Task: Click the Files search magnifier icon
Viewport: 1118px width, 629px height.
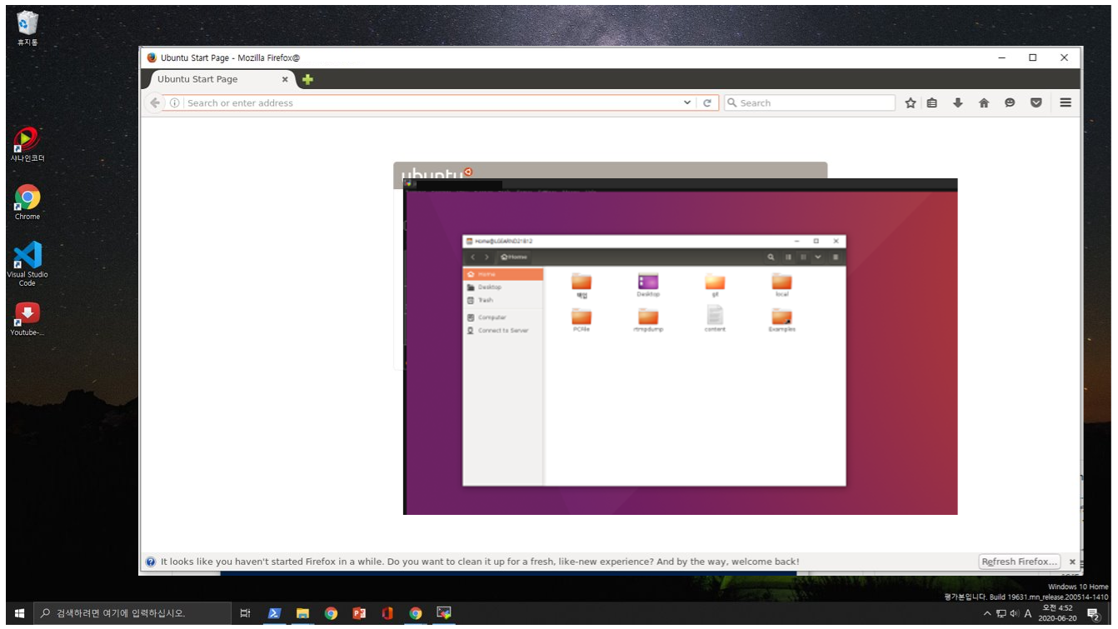Action: point(771,257)
